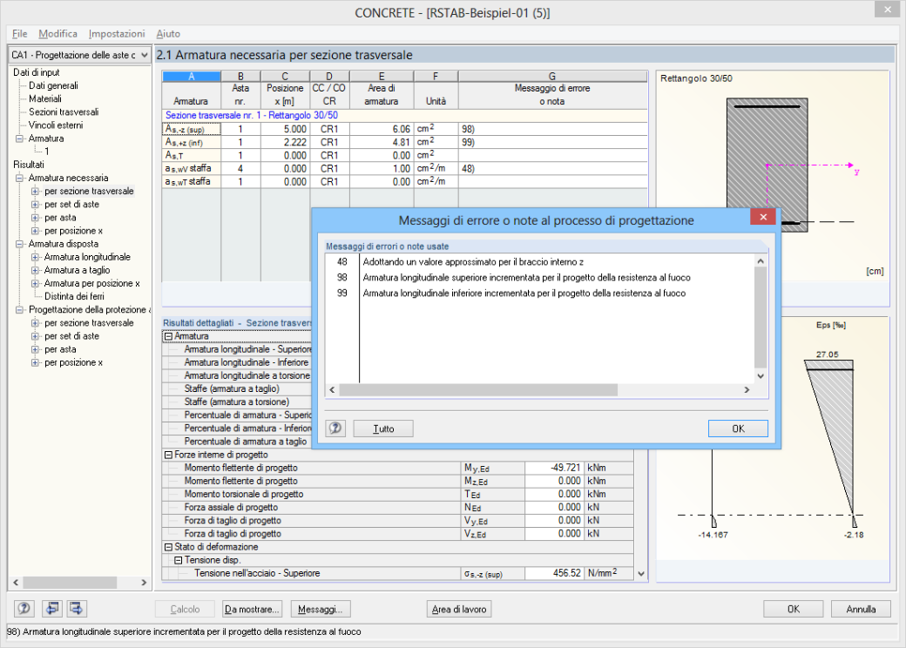This screenshot has width=906, height=648.
Task: Open the Impostazioni menu
Action: point(117,34)
